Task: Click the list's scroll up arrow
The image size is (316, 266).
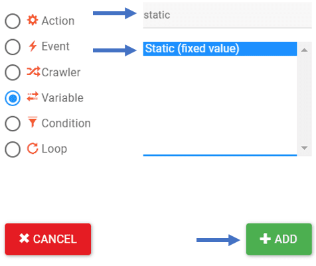Action: [x=305, y=50]
